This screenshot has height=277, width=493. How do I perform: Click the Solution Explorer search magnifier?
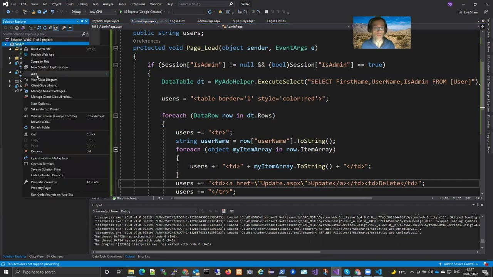pyautogui.click(x=84, y=34)
